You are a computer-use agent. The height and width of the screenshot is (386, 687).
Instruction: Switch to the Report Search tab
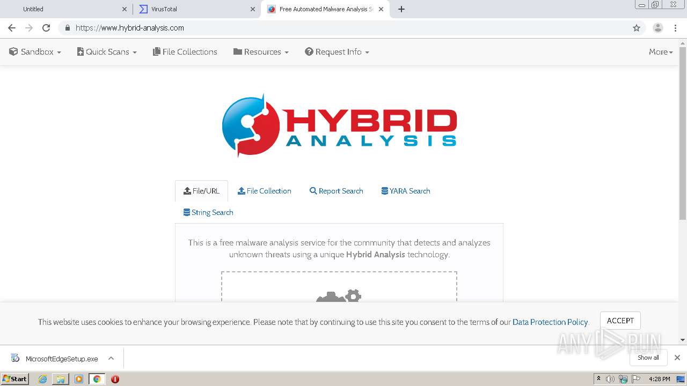tap(337, 191)
